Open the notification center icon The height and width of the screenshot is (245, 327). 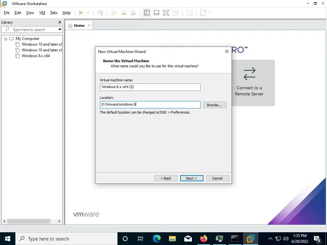[317, 239]
